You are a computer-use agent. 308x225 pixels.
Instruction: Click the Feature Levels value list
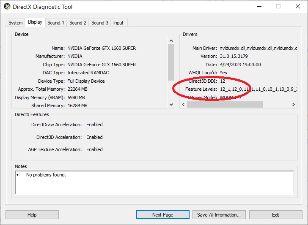258,89
